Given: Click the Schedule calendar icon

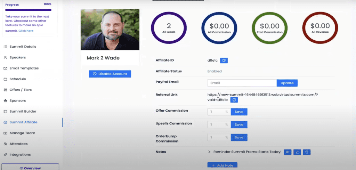Looking at the screenshot, I should pyautogui.click(x=6, y=79).
